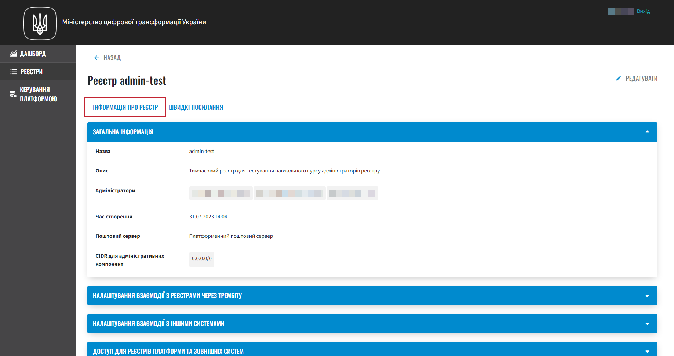Collapse the Загальна інформація section
Image resolution: width=674 pixels, height=356 pixels.
coord(647,132)
